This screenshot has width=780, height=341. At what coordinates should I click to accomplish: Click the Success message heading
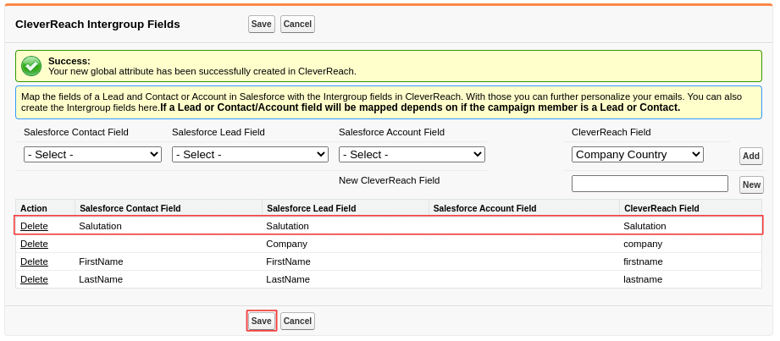click(69, 61)
